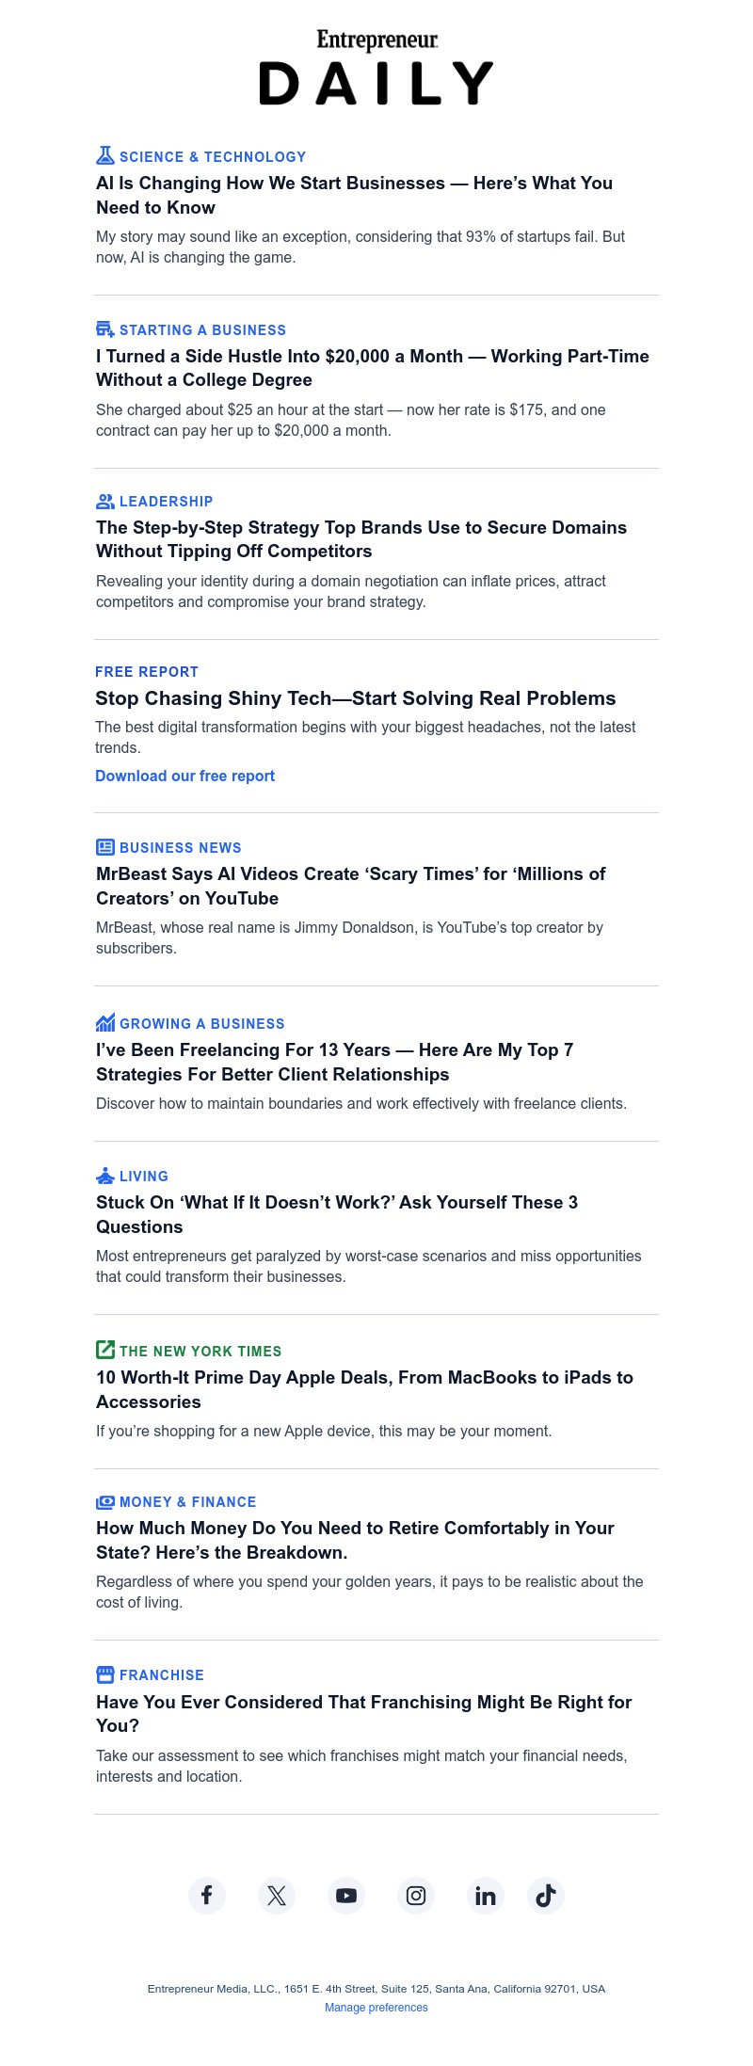Click the YouTube social icon
The width and height of the screenshot is (753, 2066).
tap(346, 1895)
